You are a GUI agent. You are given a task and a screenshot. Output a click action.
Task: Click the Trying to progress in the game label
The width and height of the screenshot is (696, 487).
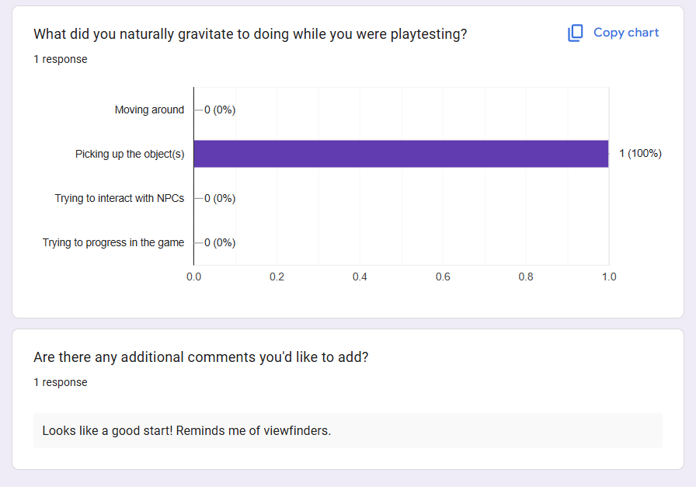pyautogui.click(x=113, y=242)
